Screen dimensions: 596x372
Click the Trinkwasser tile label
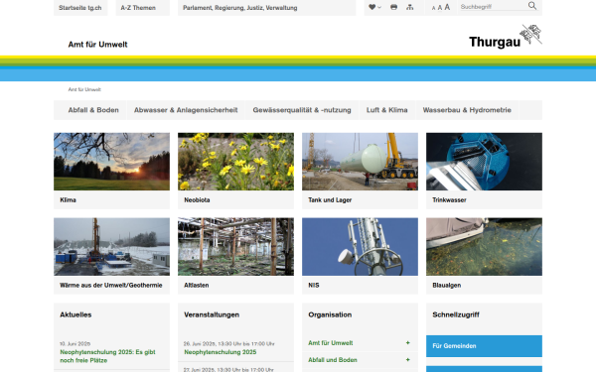(x=449, y=200)
